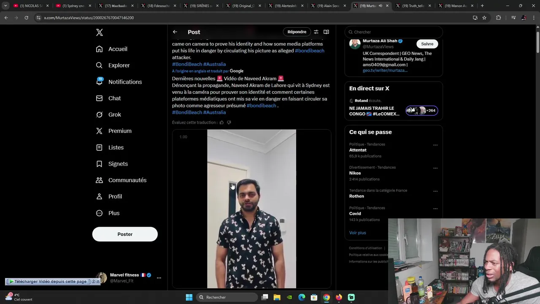Open a new browser tab
This screenshot has height=304, width=540.
pyautogui.click(x=482, y=6)
